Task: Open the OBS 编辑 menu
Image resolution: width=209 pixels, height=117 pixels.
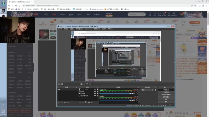Action: click(x=66, y=29)
